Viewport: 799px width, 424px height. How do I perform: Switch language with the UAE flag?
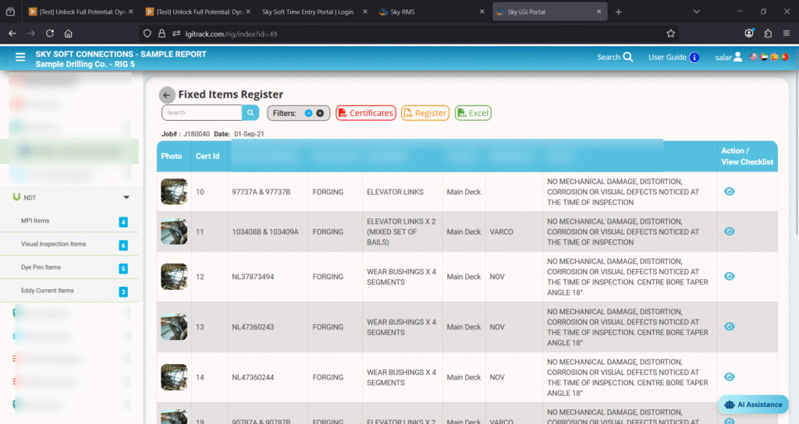(763, 57)
